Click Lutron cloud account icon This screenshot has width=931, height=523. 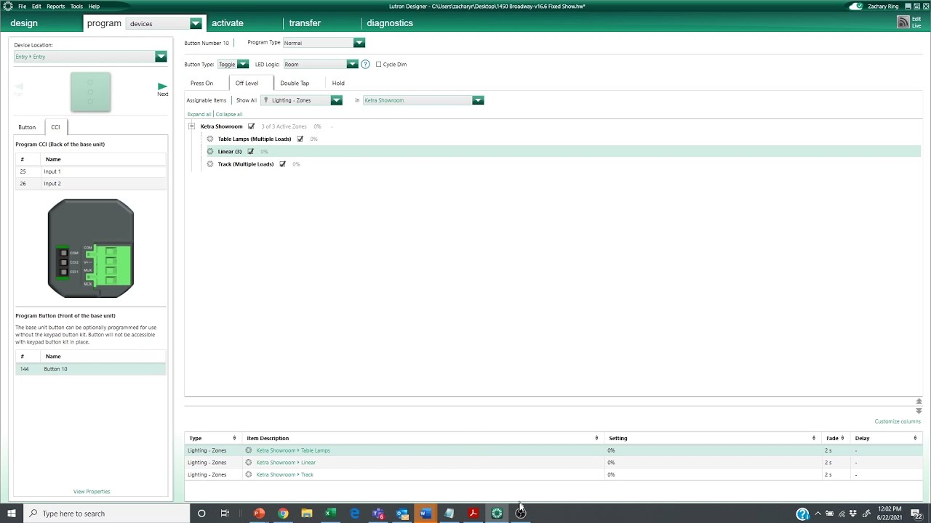point(856,7)
